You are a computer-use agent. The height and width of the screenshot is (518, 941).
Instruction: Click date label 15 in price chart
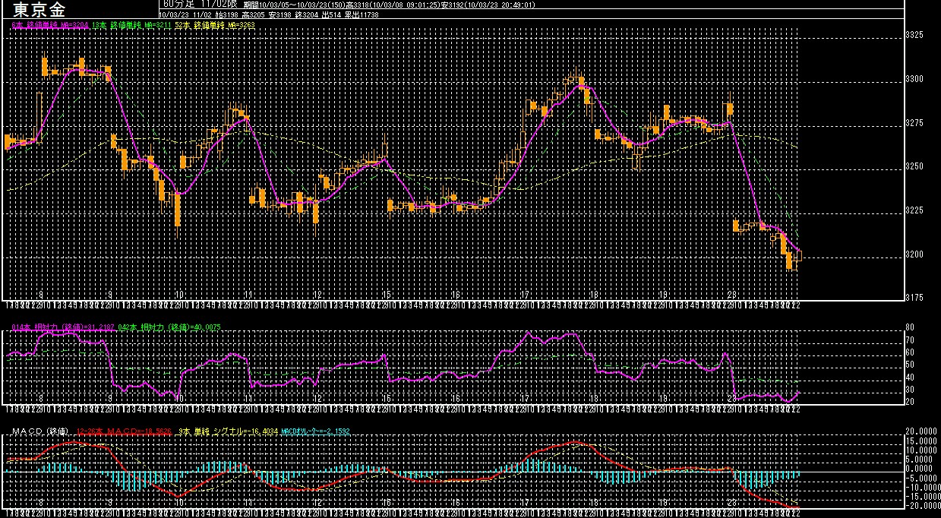point(387,294)
